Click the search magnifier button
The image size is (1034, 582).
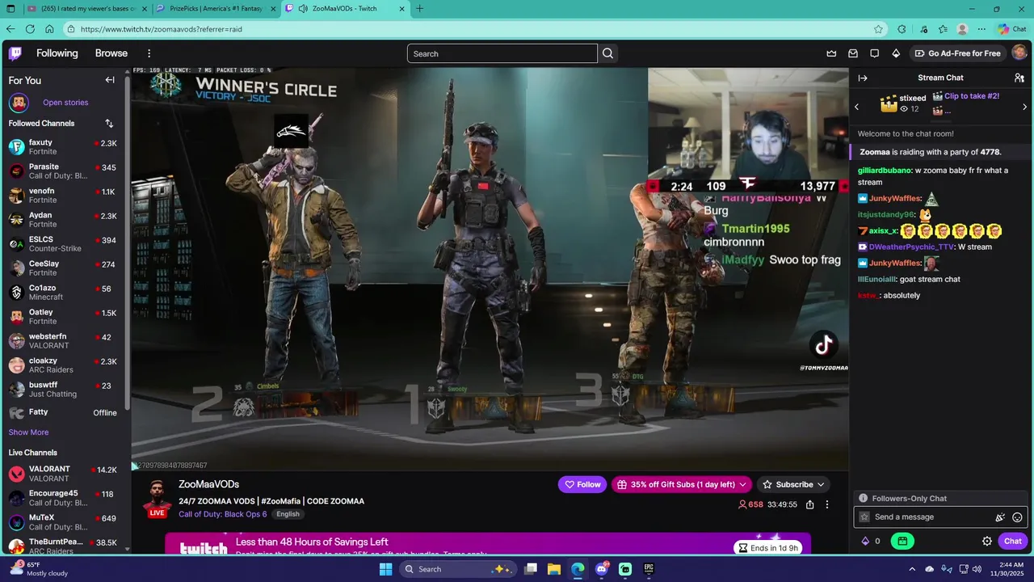608,53
